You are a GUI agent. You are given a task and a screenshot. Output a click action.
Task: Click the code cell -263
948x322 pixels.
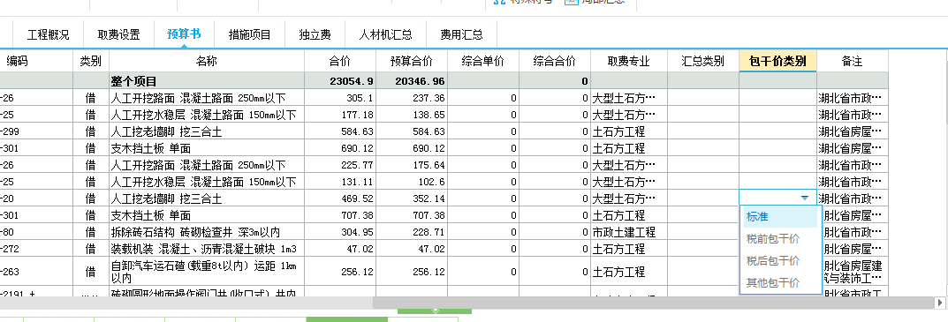pos(36,272)
